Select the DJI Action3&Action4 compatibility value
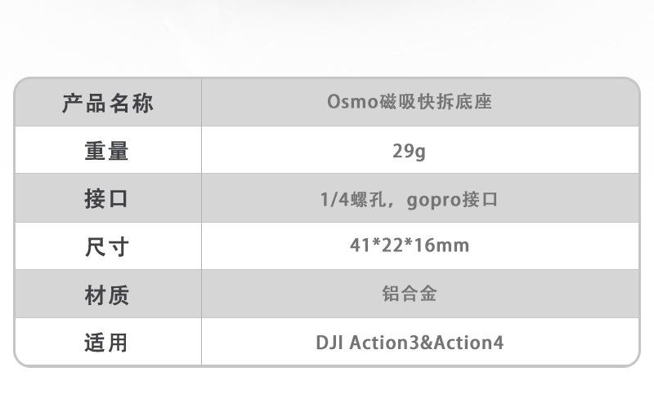The image size is (654, 416). (x=409, y=342)
